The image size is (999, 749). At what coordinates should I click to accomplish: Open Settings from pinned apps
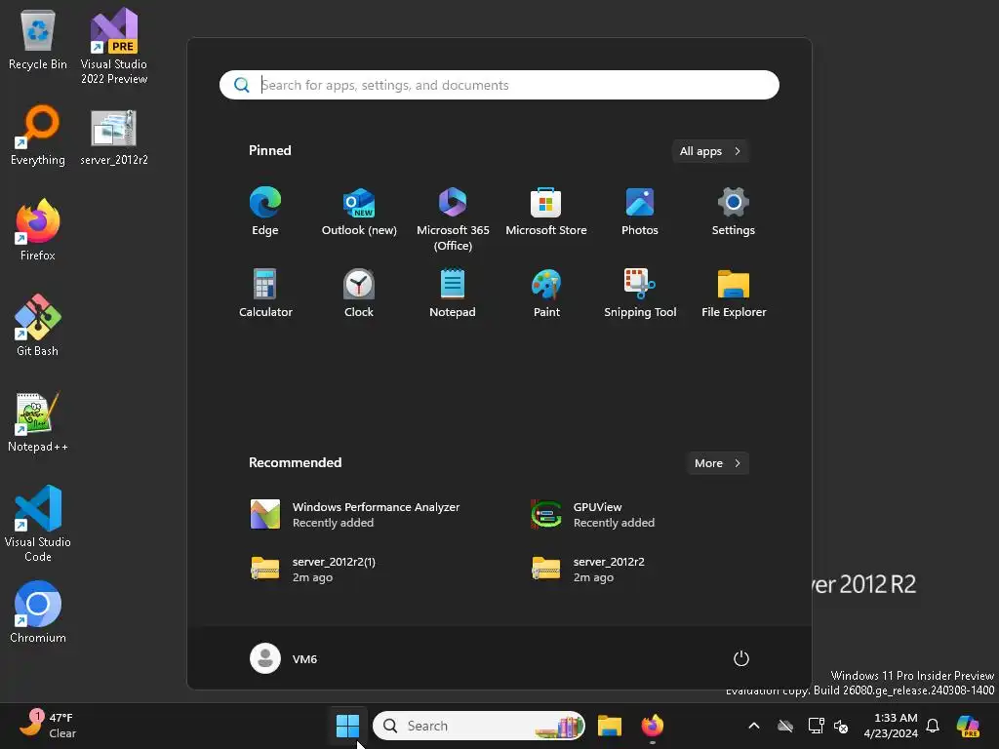[x=734, y=212]
